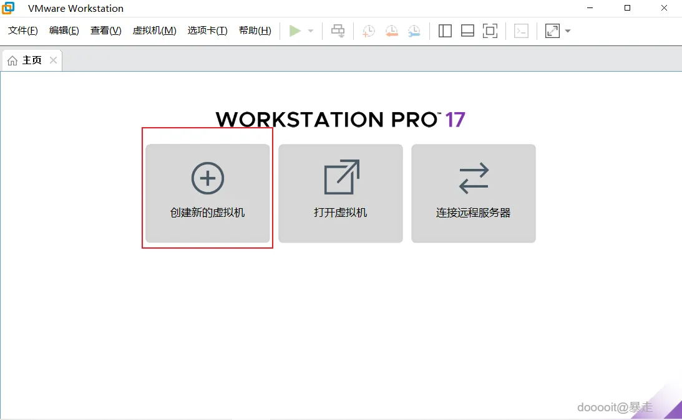Revert the virtual machine to its snapshot
Screen dimensions: 682x420
click(392, 31)
